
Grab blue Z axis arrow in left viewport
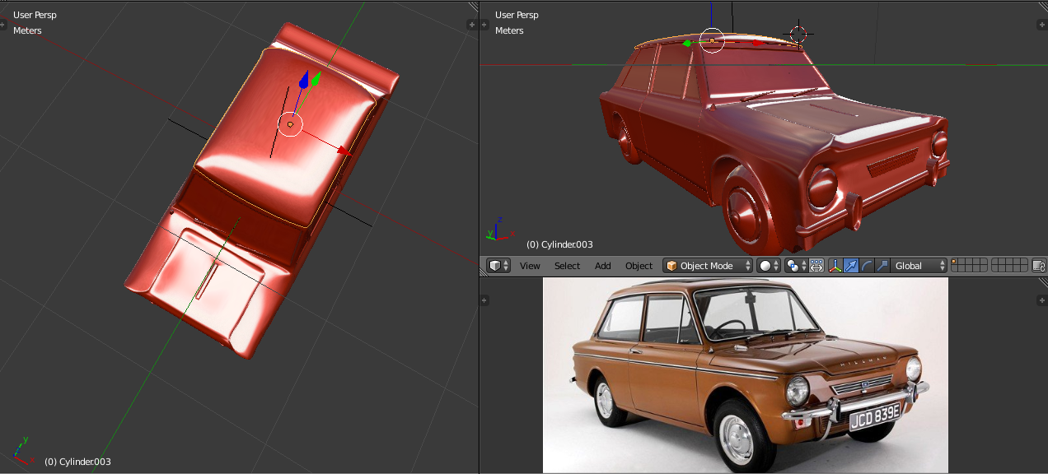(x=303, y=80)
